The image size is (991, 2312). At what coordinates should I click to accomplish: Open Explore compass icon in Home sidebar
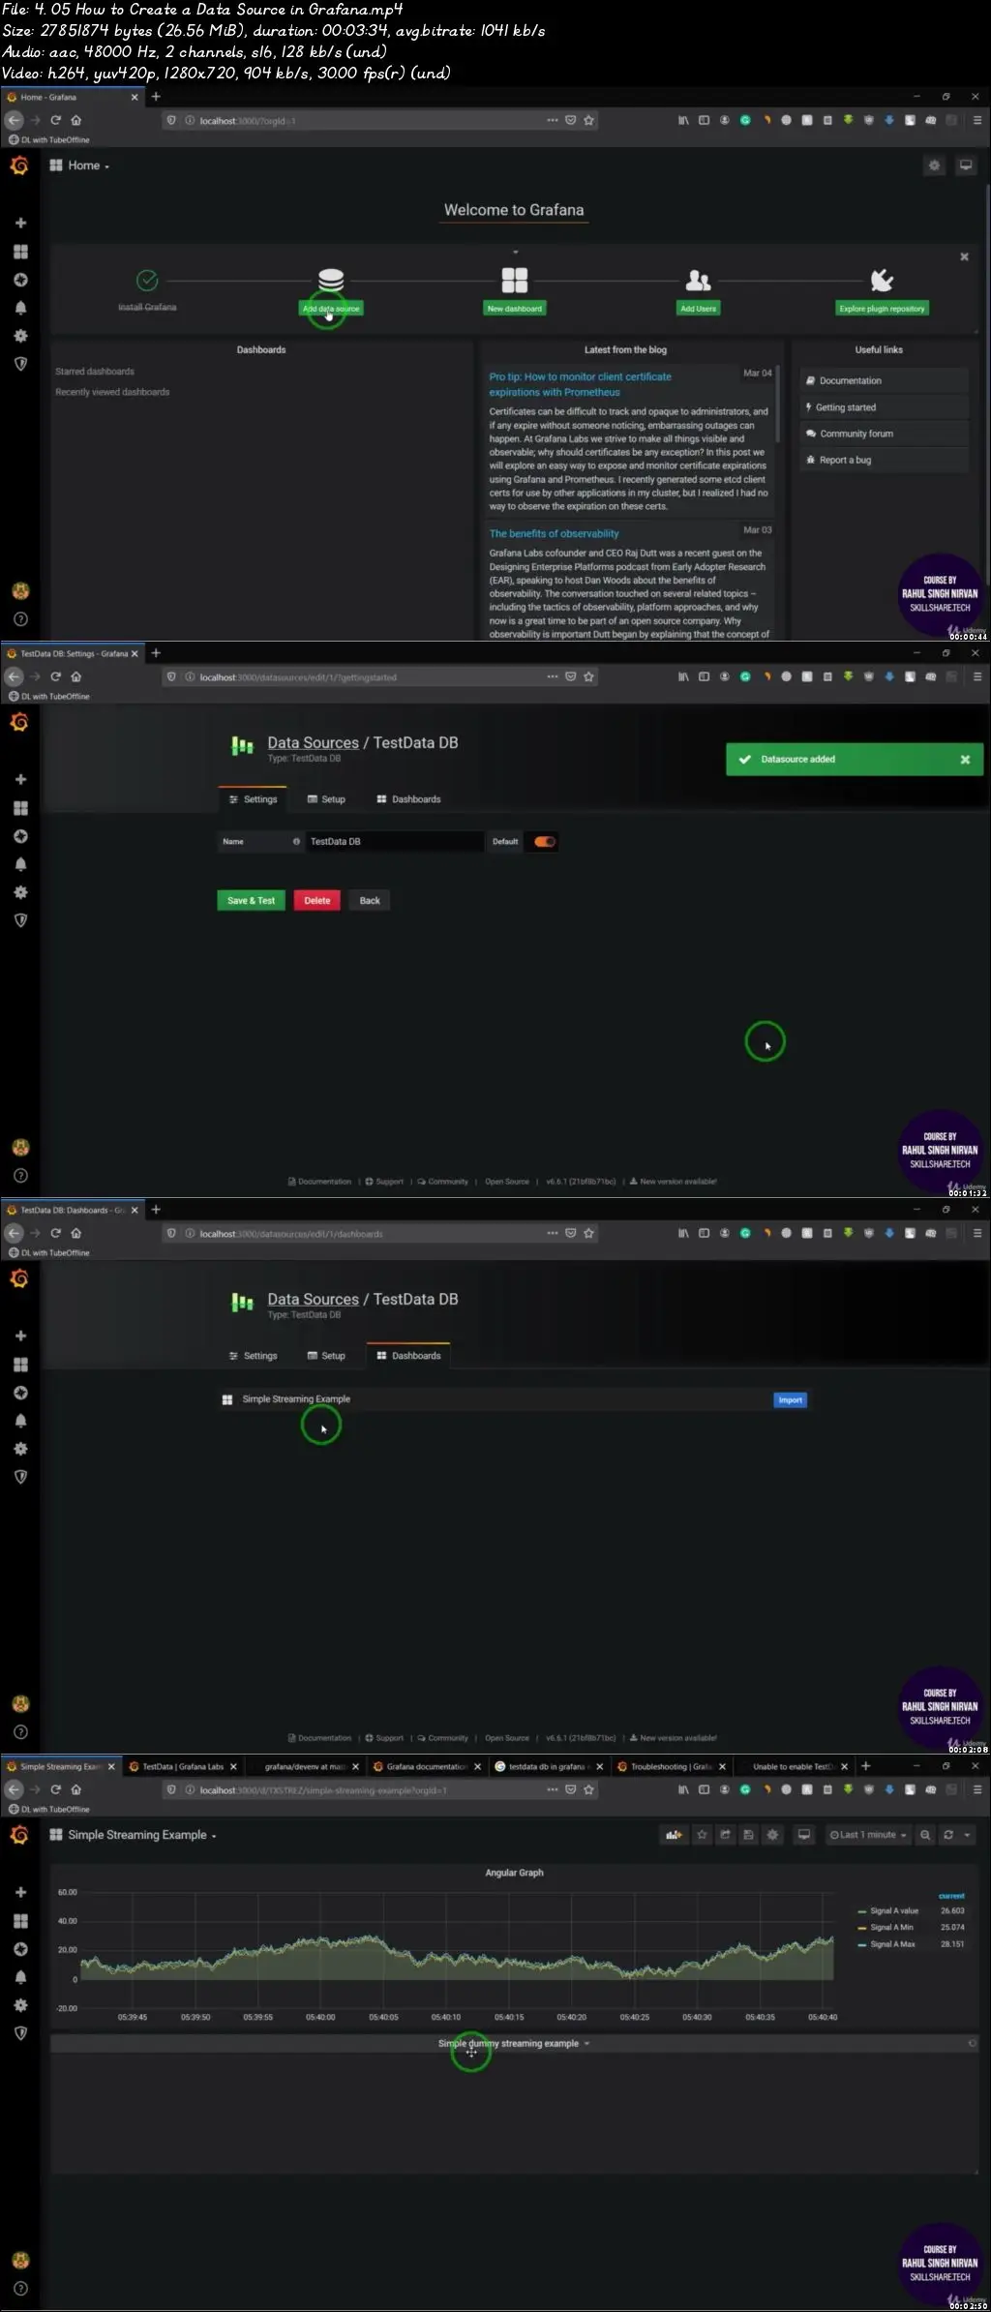tap(20, 280)
